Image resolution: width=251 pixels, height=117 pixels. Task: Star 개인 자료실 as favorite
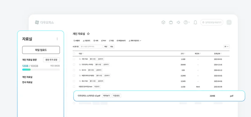[x=88, y=34]
